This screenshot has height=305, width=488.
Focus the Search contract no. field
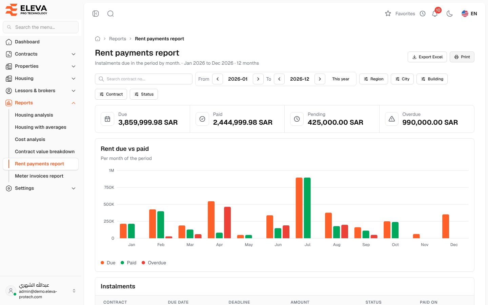coord(144,79)
